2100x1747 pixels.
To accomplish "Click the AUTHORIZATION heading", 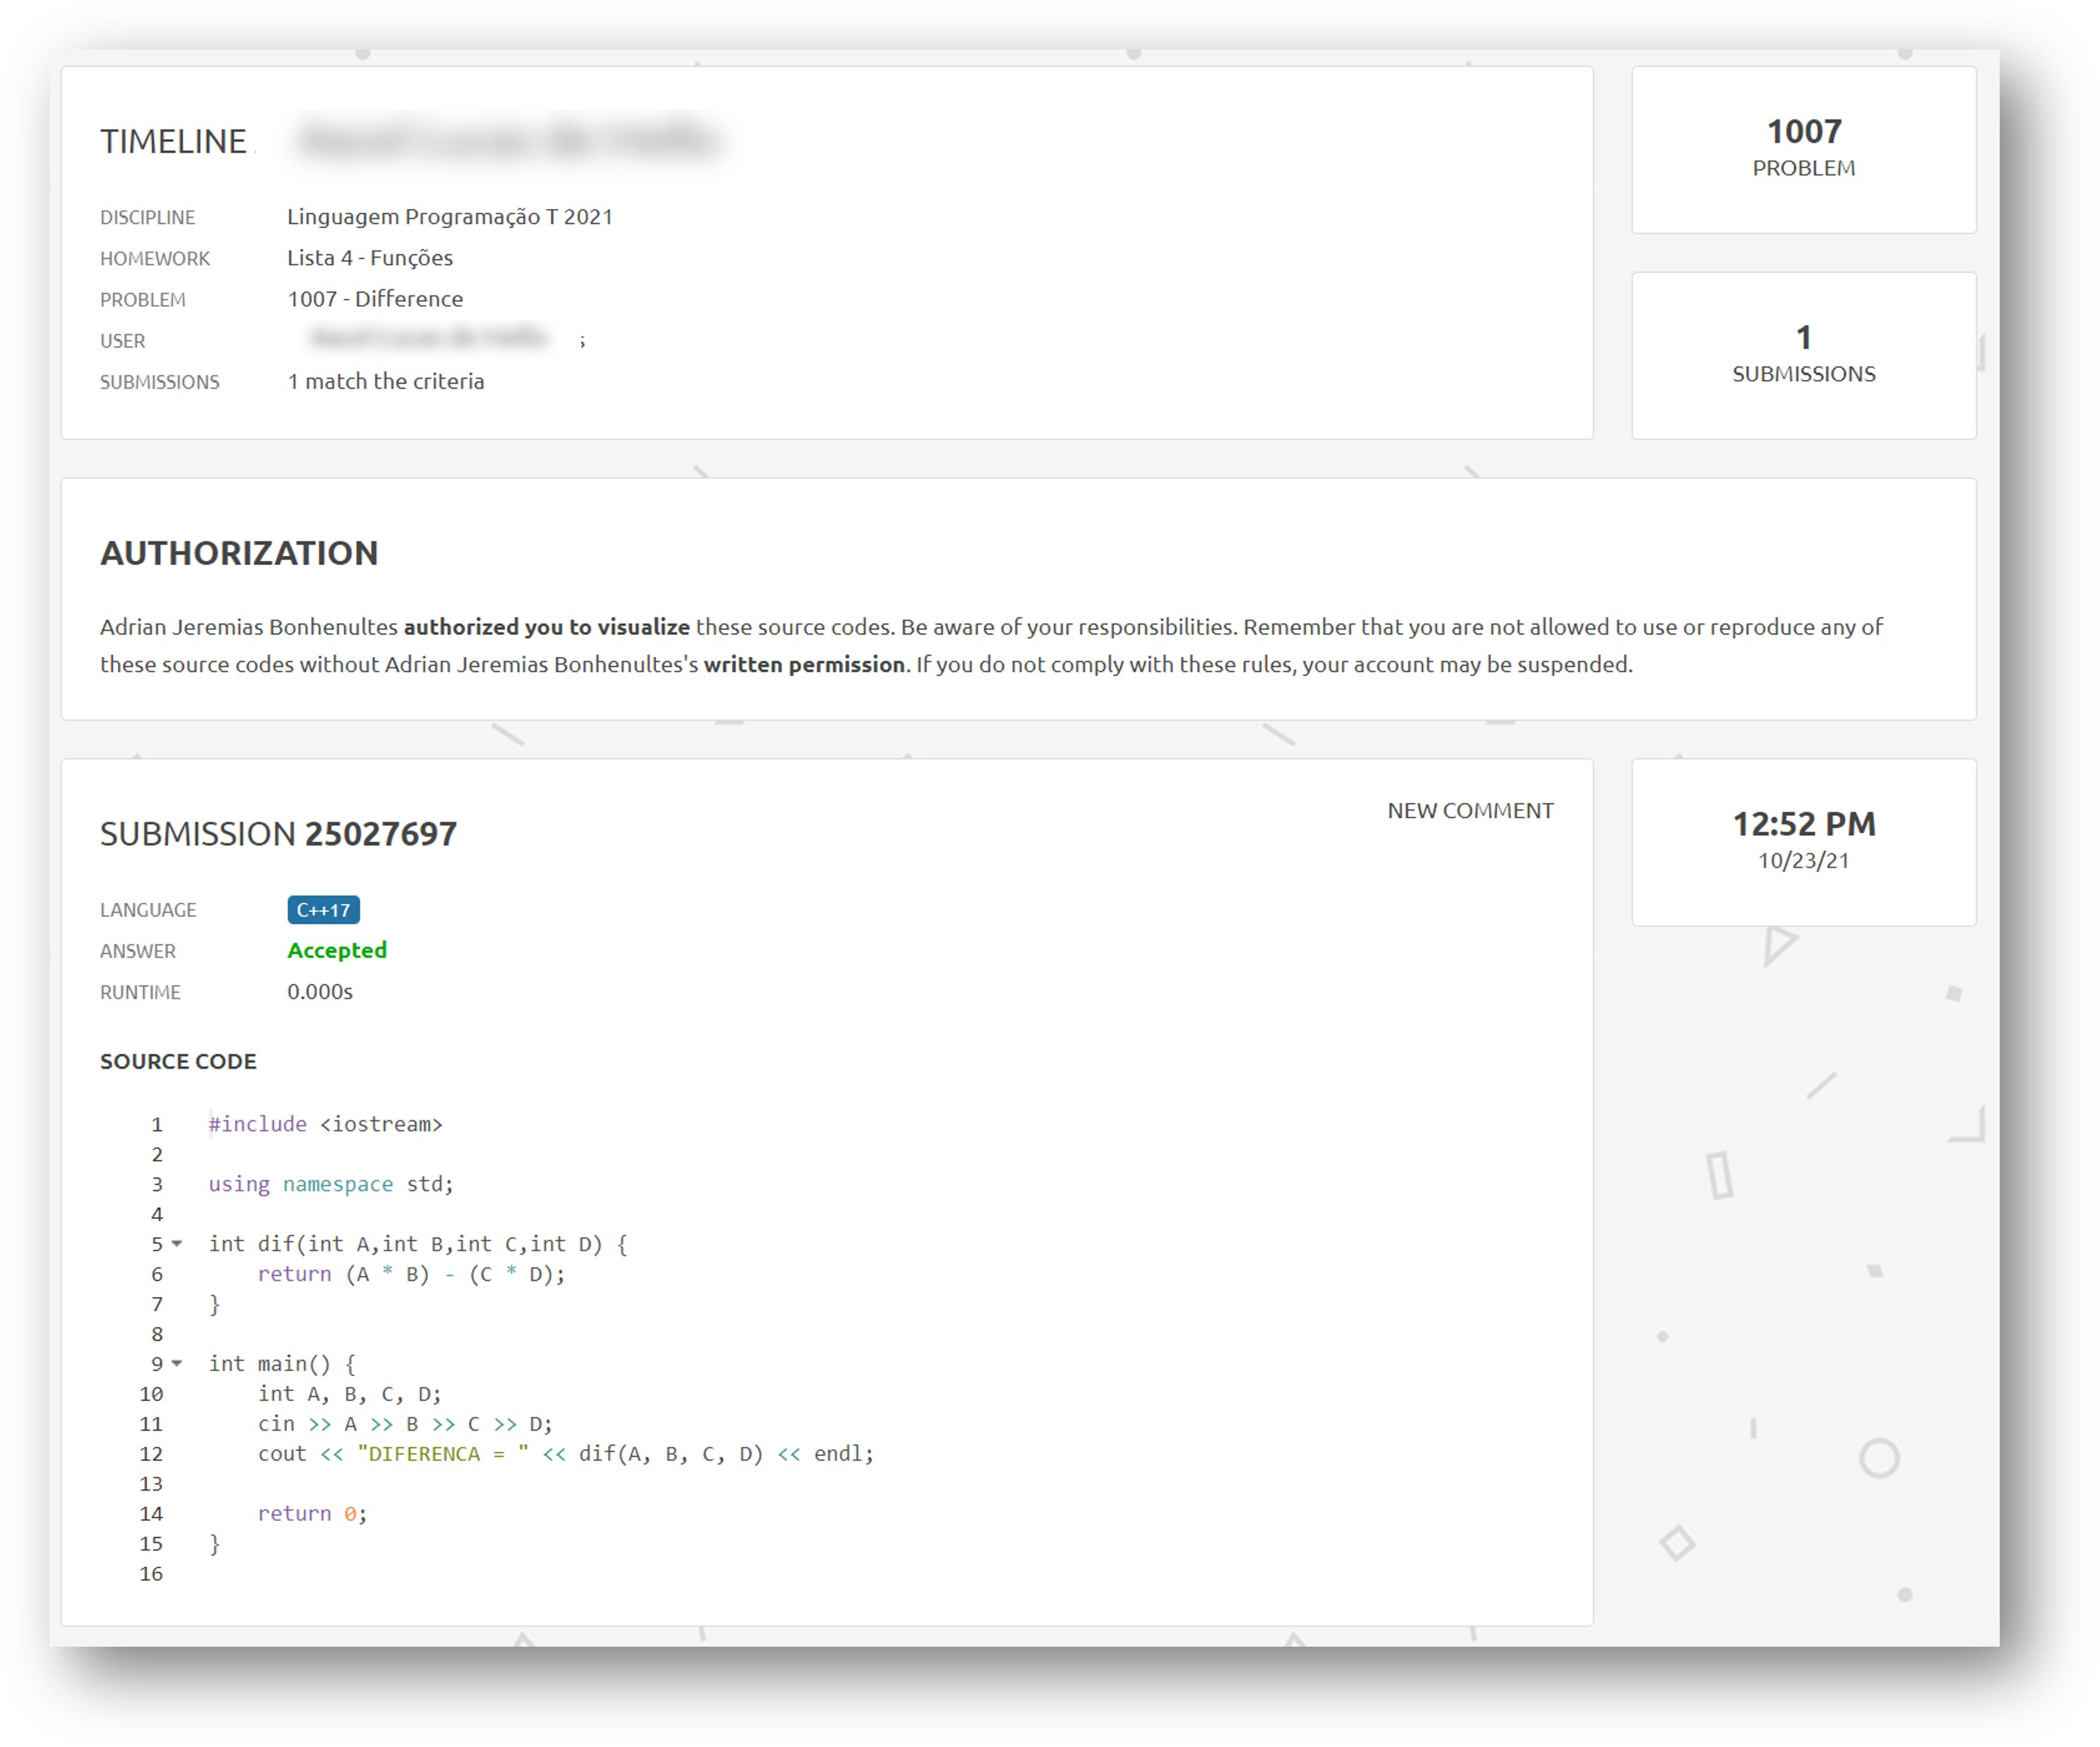I will [x=239, y=553].
